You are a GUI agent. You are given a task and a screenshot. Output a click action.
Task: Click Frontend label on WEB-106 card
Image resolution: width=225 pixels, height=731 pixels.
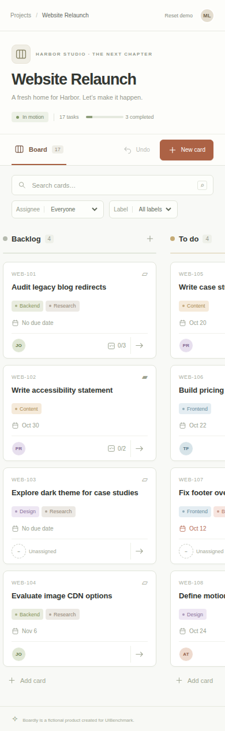pyautogui.click(x=195, y=409)
